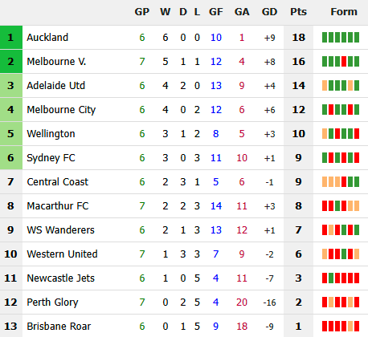Click the Auckland team name

47,38
